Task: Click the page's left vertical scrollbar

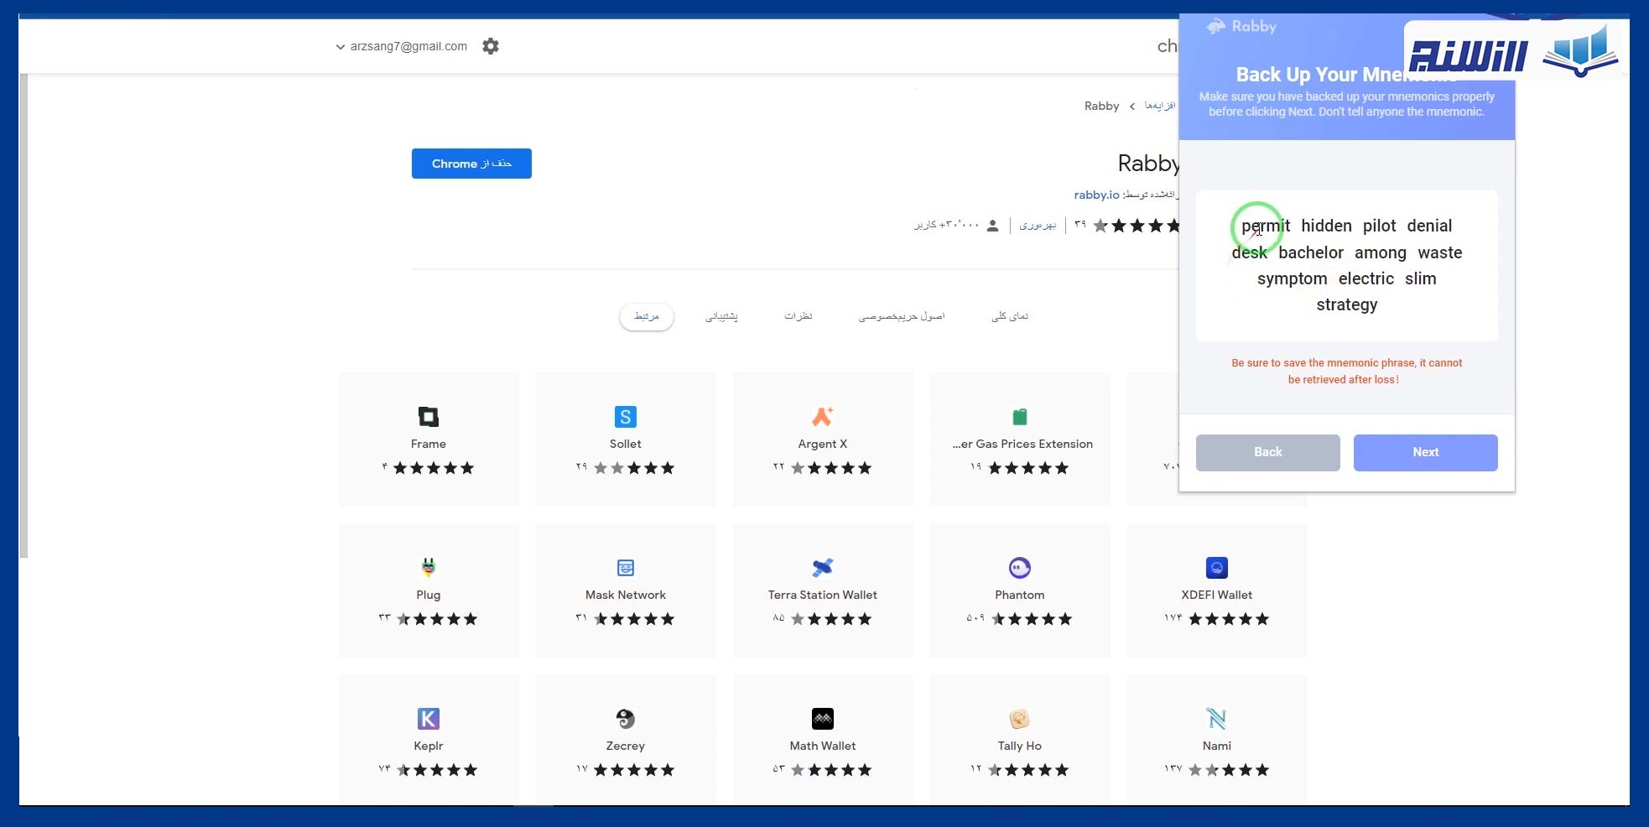Action: pos(23,315)
